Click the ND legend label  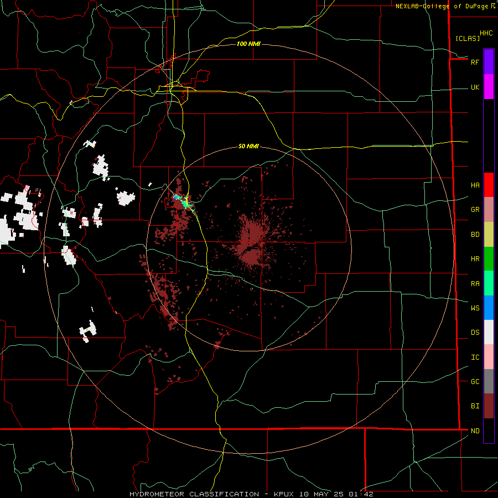475,431
